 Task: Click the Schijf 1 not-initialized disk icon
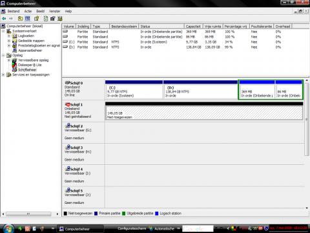(x=67, y=104)
